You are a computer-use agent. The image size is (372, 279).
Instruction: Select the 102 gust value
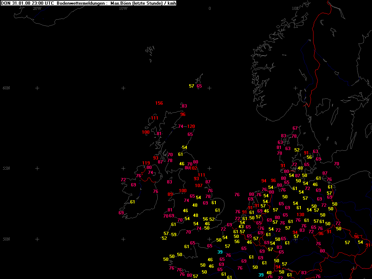click(x=193, y=168)
